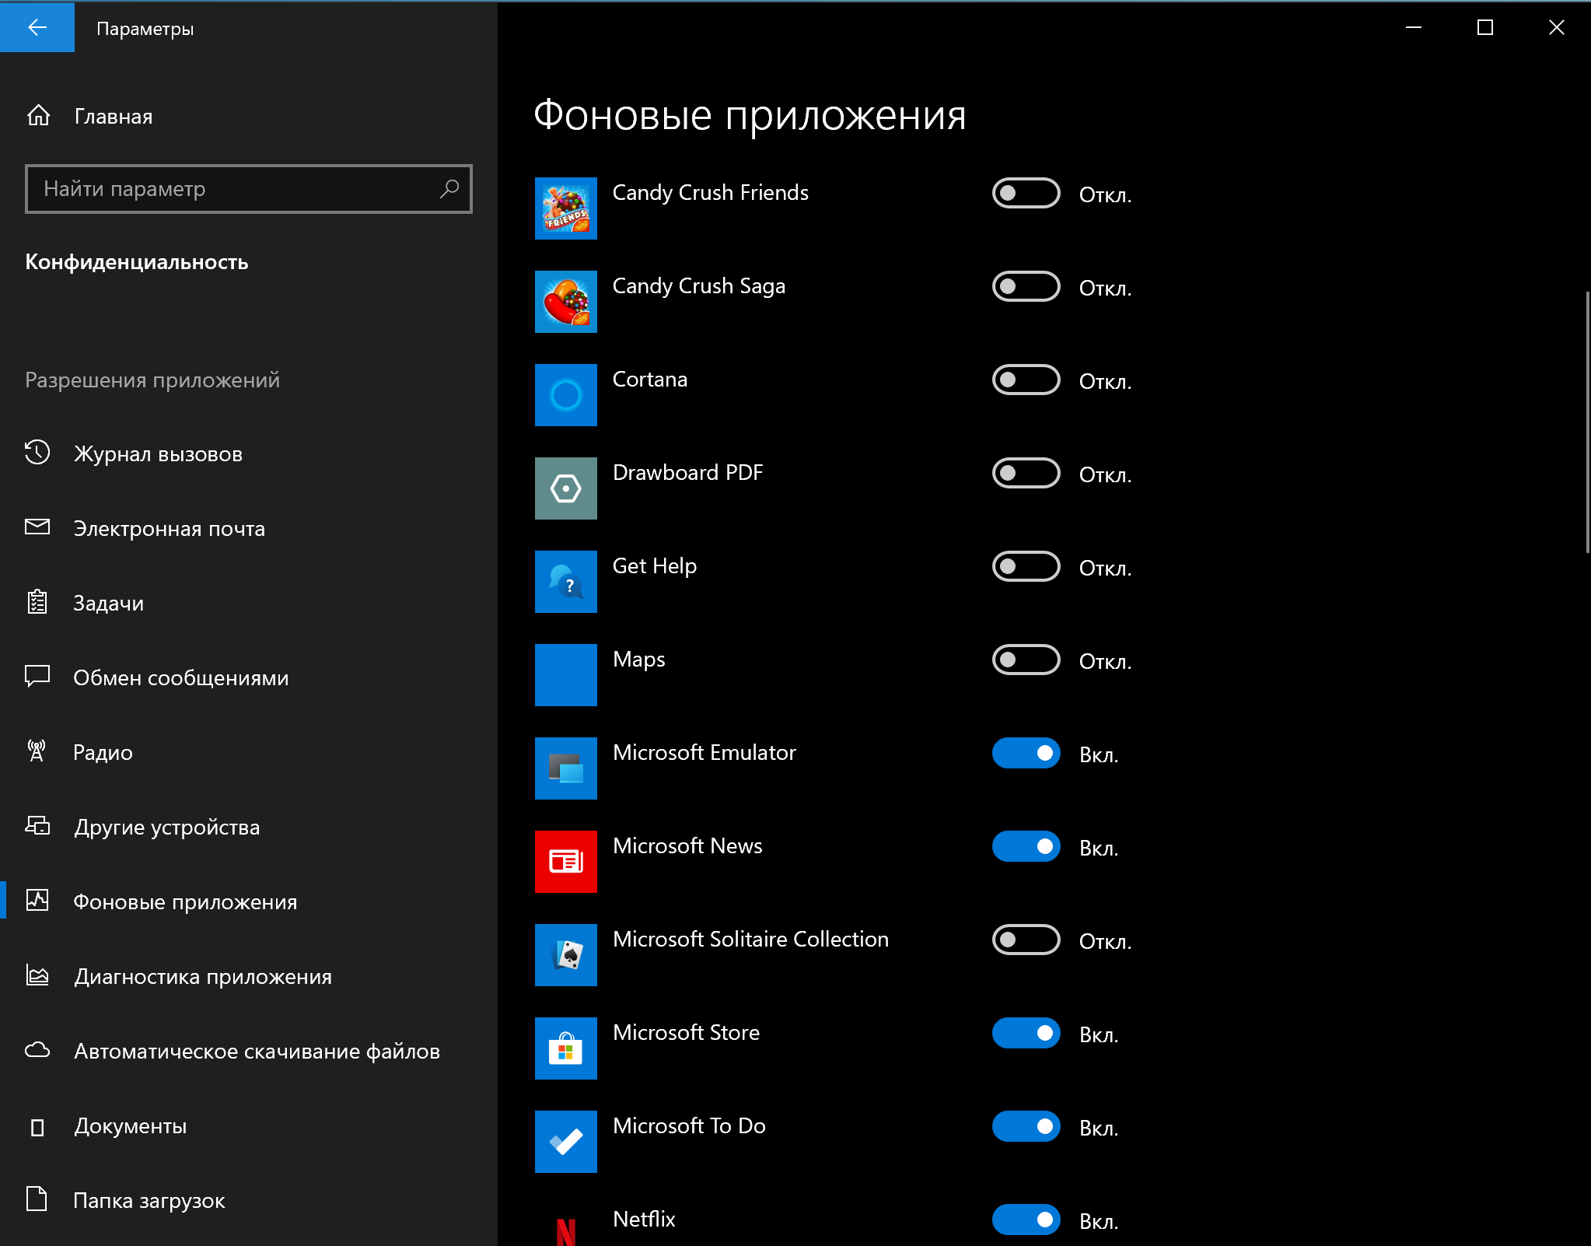Select Другие устройства in sidebar
1591x1246 pixels.
(249, 827)
